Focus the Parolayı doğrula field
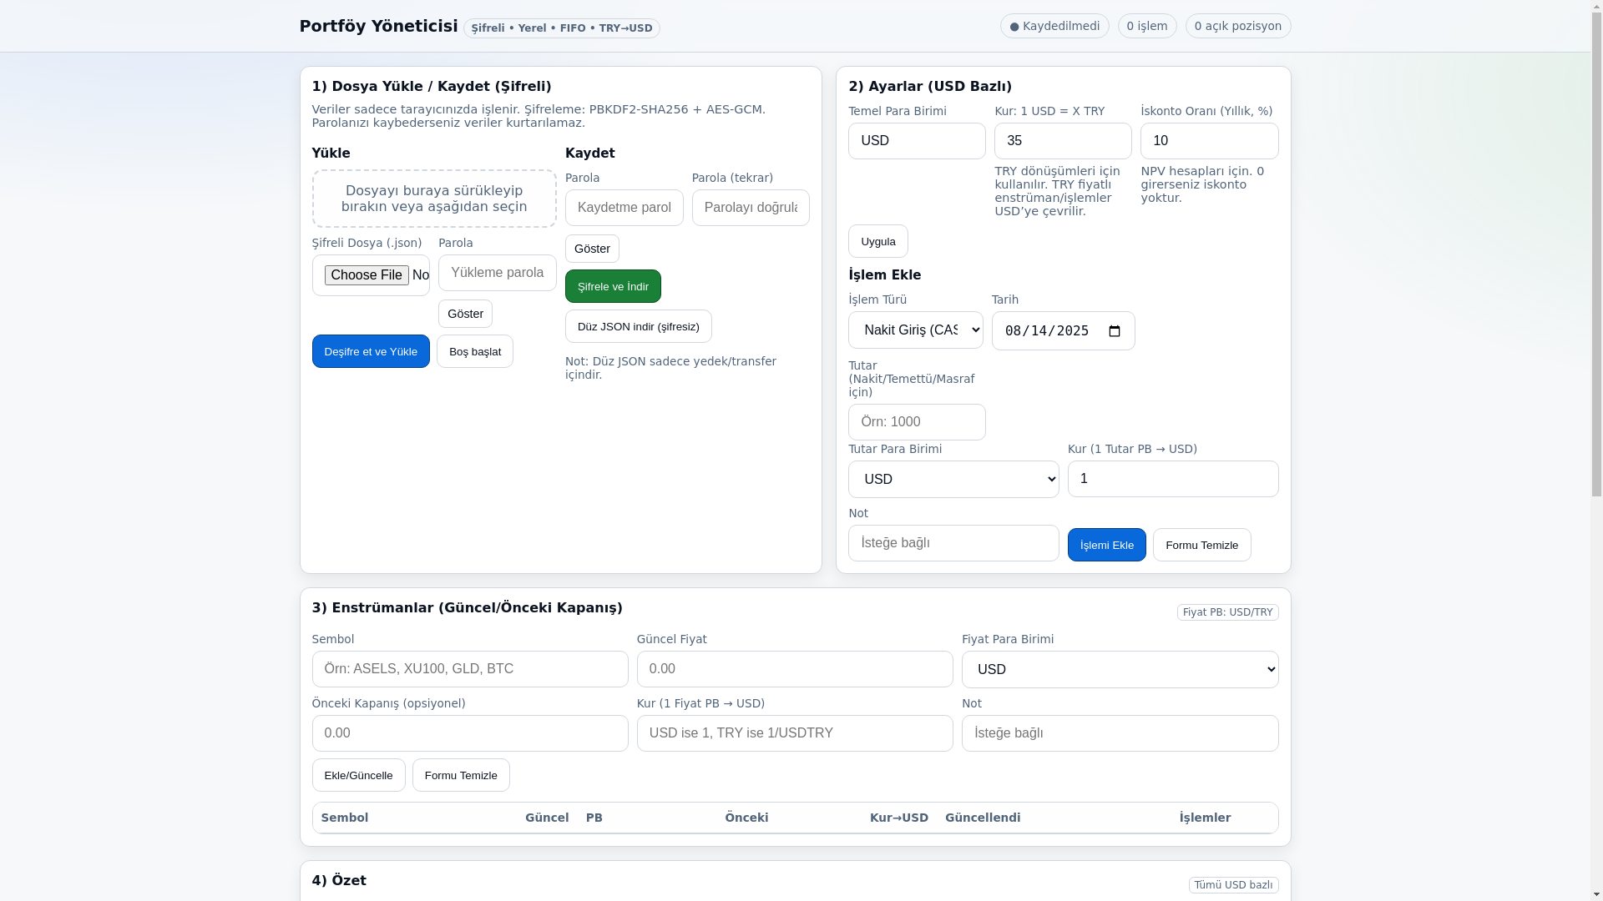Viewport: 1603px width, 901px height. click(x=751, y=208)
